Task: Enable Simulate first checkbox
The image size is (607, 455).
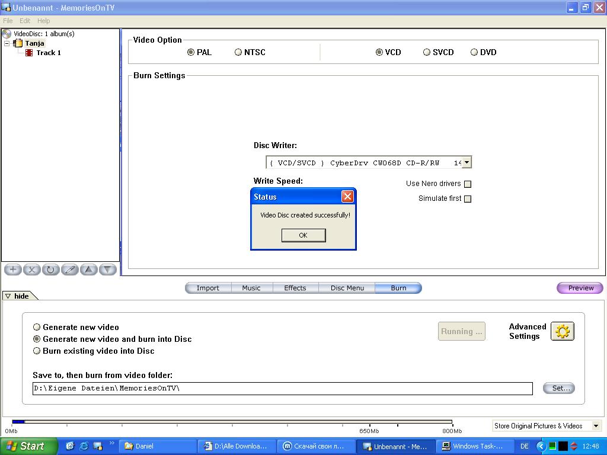Action: (468, 199)
